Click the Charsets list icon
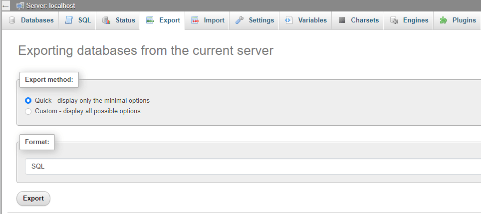Image resolution: width=481 pixels, height=214 pixels. click(x=342, y=20)
